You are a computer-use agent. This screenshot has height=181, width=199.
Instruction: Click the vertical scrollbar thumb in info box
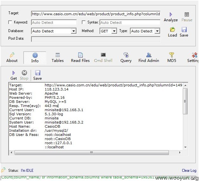coord(185,101)
